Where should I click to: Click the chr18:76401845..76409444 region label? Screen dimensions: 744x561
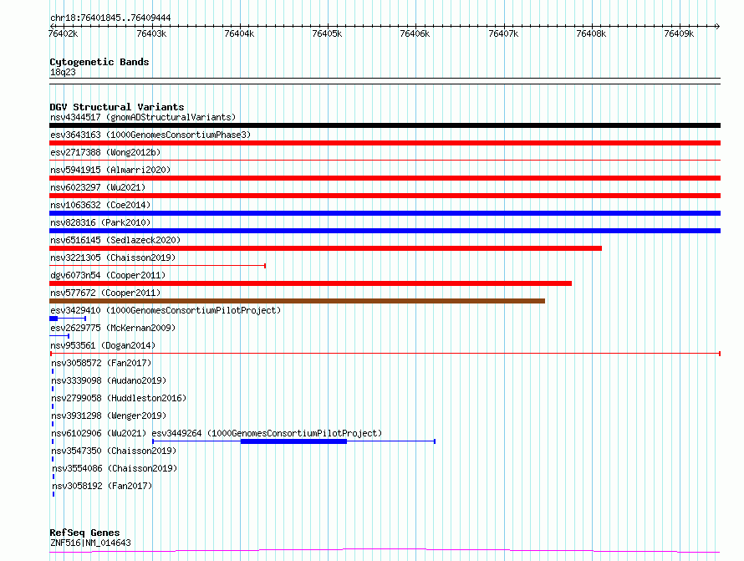coord(110,18)
